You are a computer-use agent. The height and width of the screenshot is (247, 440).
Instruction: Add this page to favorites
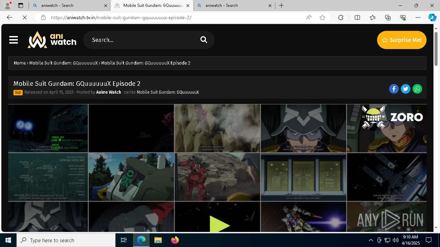tap(322, 17)
